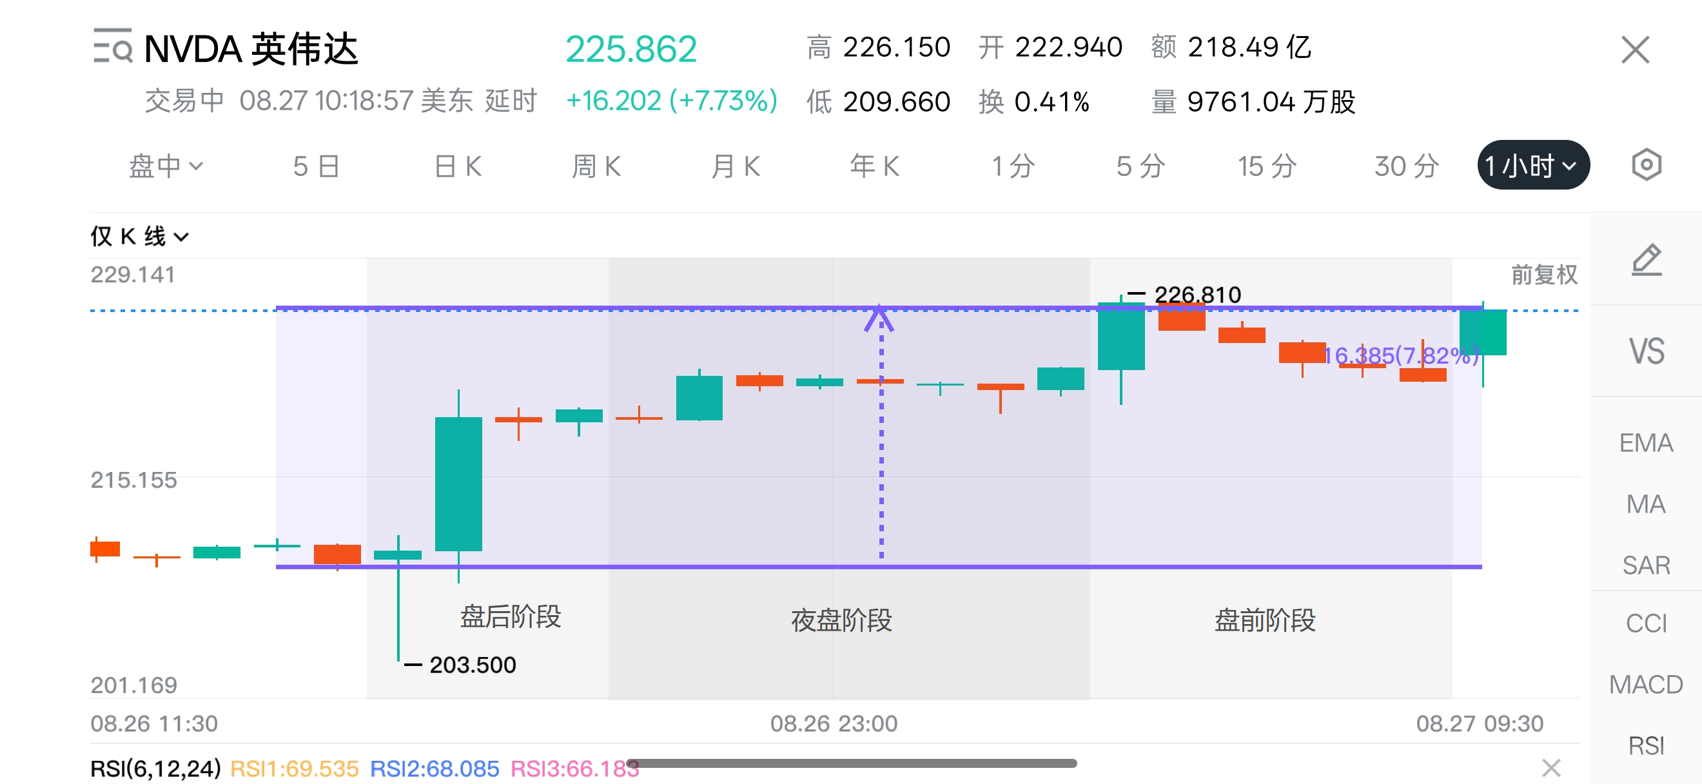1702x784 pixels.
Task: Click the RSI1:69.535 value
Action: [x=294, y=768]
